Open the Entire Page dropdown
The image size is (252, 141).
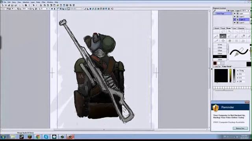point(223,14)
